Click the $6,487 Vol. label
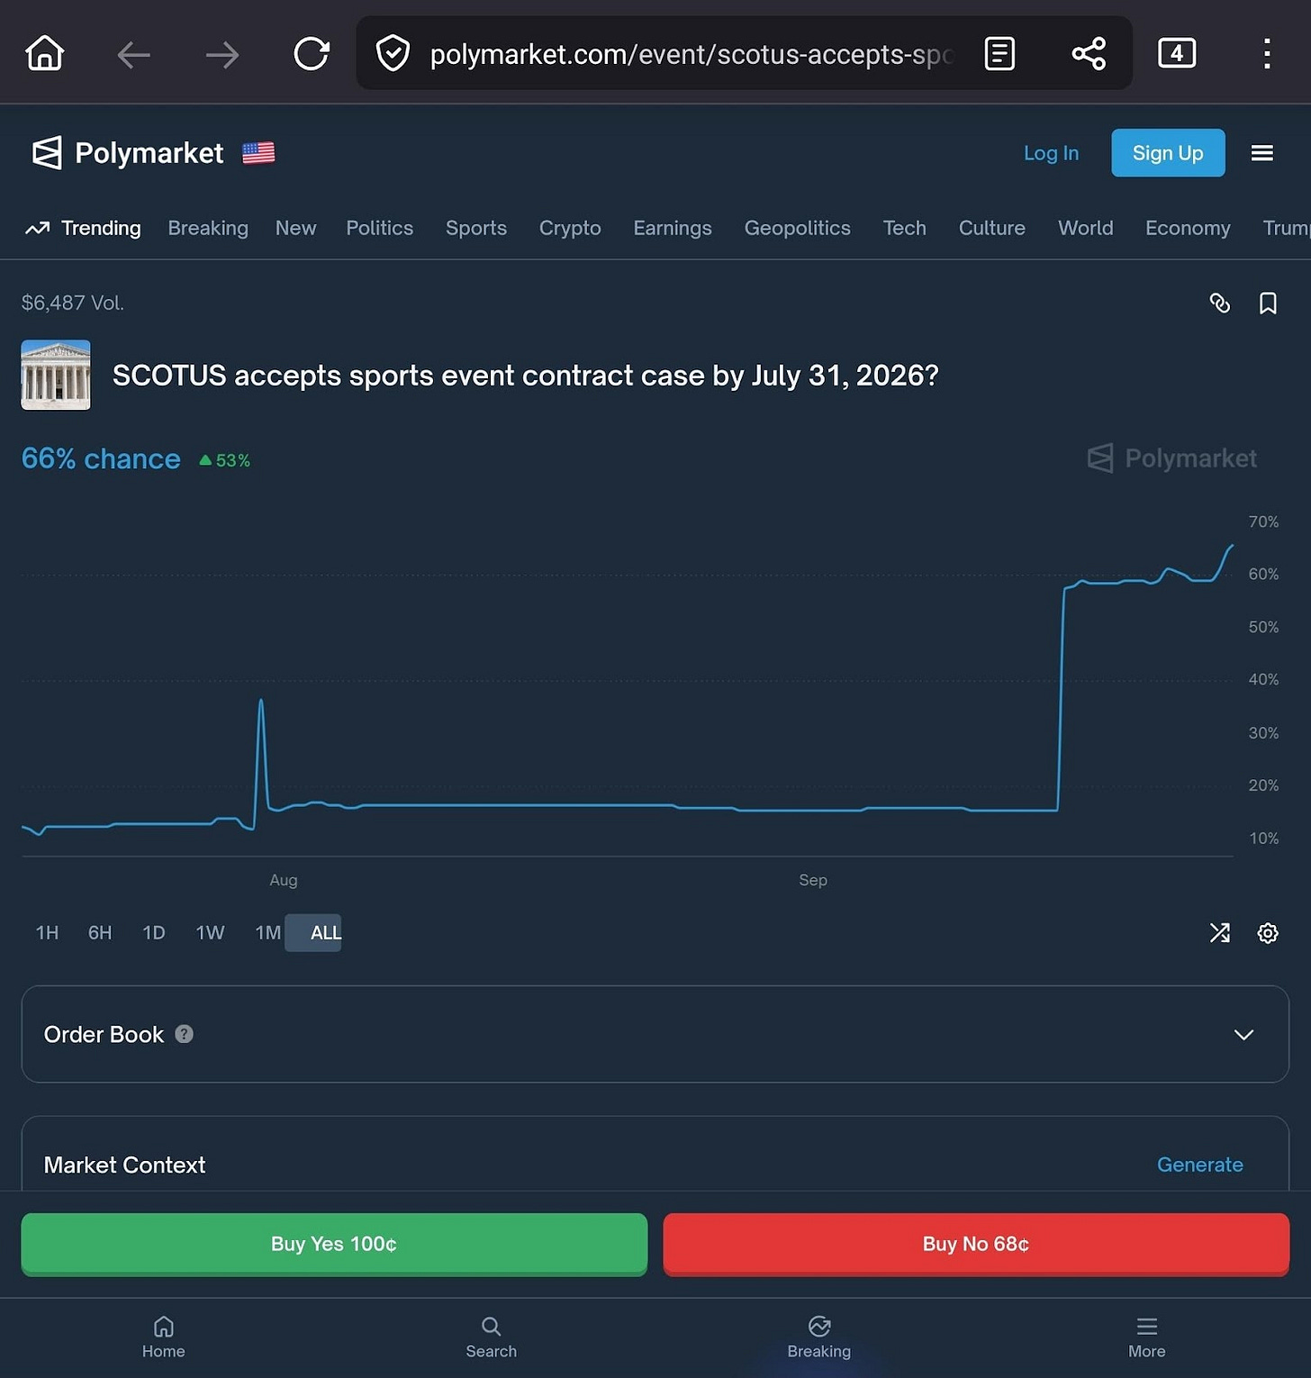The width and height of the screenshot is (1311, 1378). tap(73, 303)
